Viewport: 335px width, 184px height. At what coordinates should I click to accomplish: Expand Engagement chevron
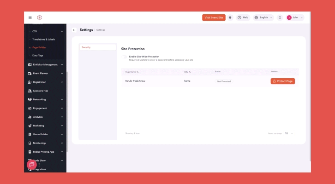(62, 109)
